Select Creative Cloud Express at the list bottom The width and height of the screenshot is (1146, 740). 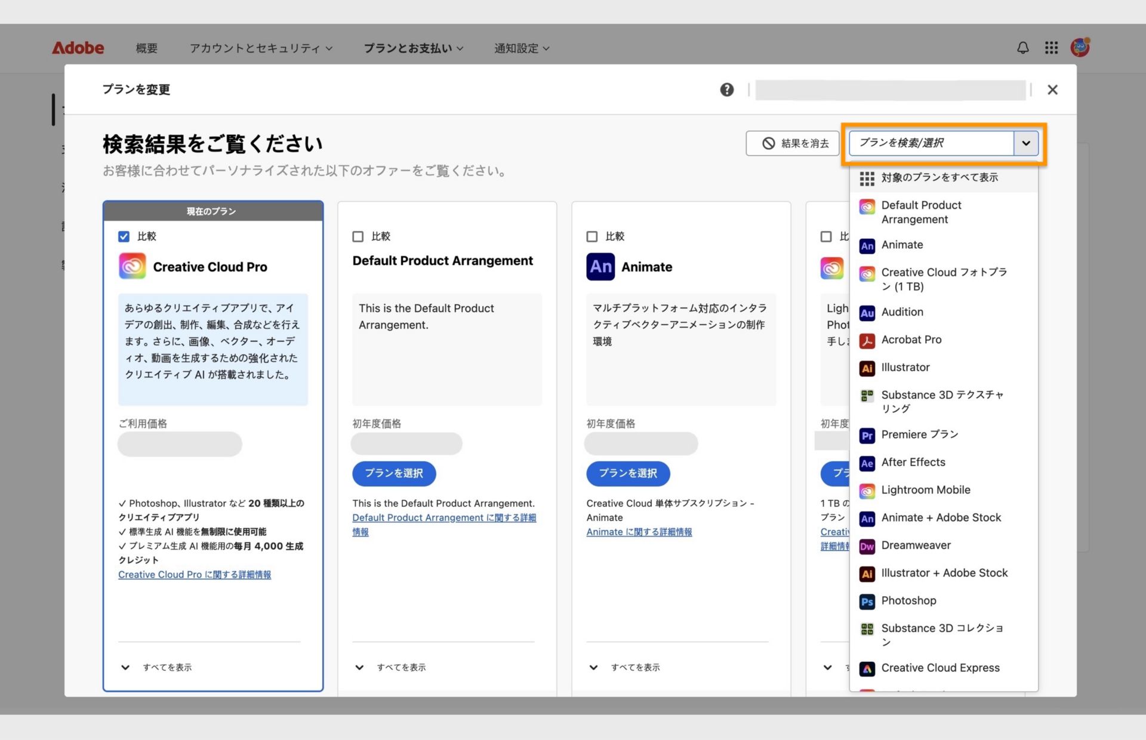click(x=941, y=668)
